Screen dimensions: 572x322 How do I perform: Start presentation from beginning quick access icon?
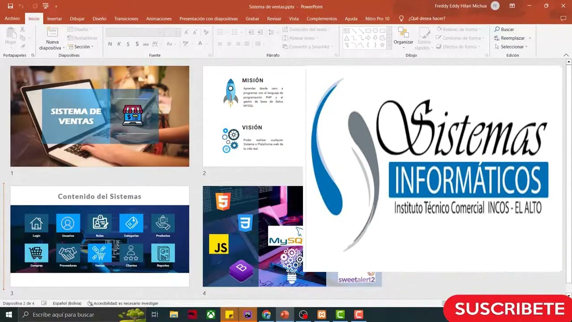click(x=45, y=6)
